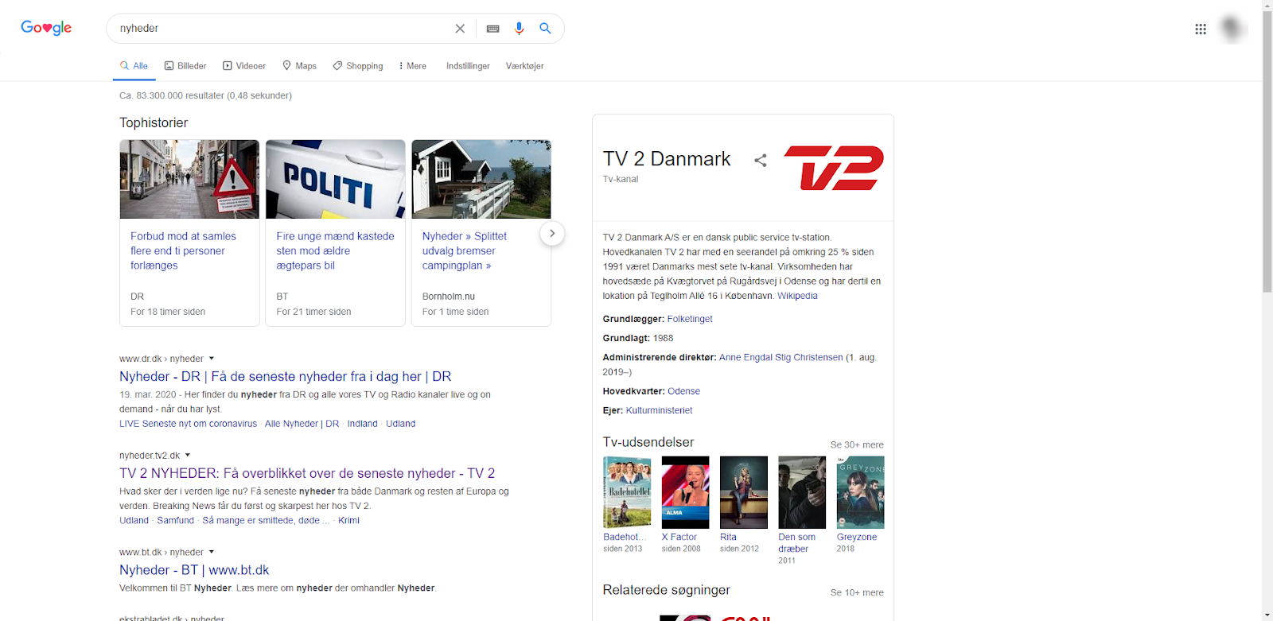The width and height of the screenshot is (1273, 621).
Task: Open the Politi car thumbnail
Action: coord(336,179)
